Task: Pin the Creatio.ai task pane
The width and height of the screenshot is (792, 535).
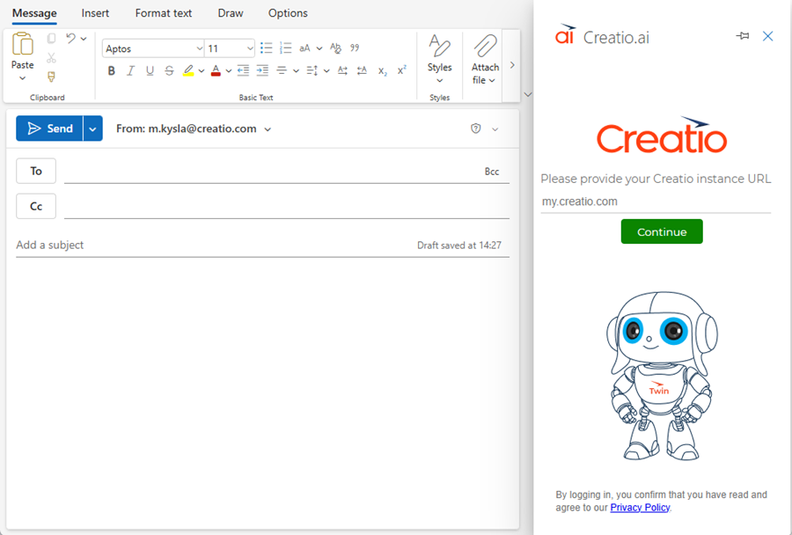Action: (x=743, y=36)
